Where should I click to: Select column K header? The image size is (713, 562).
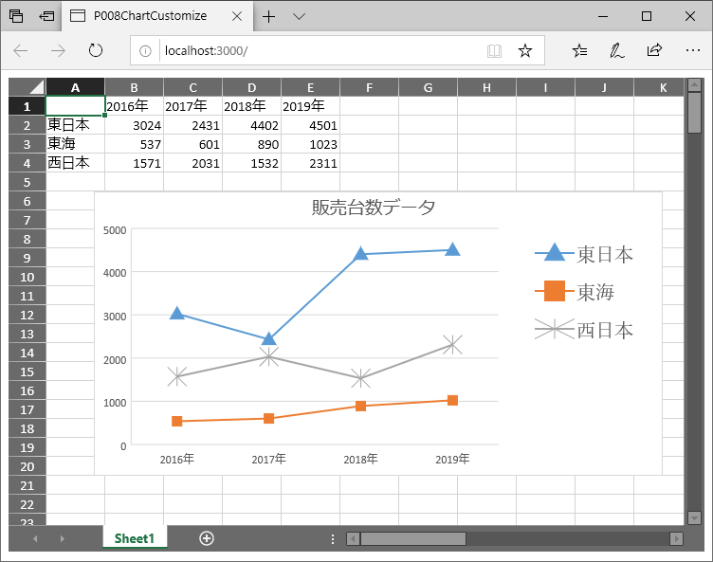(x=659, y=87)
